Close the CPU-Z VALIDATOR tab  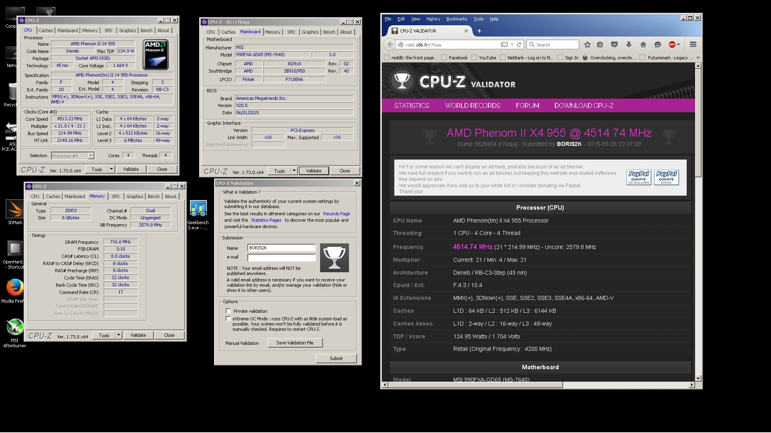pos(466,31)
